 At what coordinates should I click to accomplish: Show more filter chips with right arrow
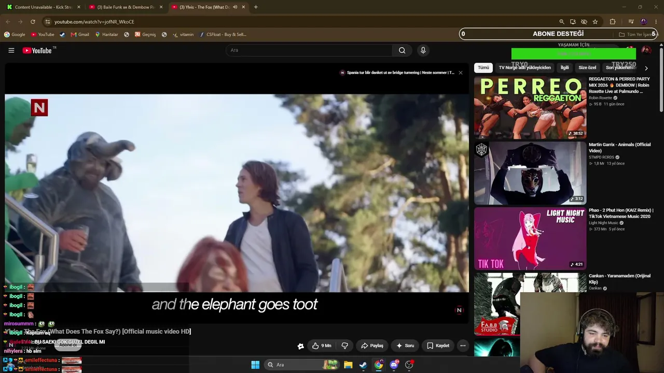(x=646, y=68)
